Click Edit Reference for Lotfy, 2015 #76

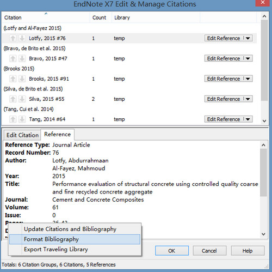[x=224, y=38]
